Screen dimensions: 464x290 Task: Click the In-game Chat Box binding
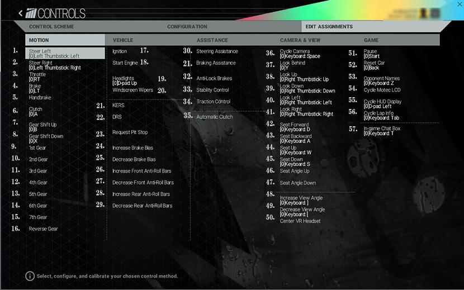click(382, 131)
